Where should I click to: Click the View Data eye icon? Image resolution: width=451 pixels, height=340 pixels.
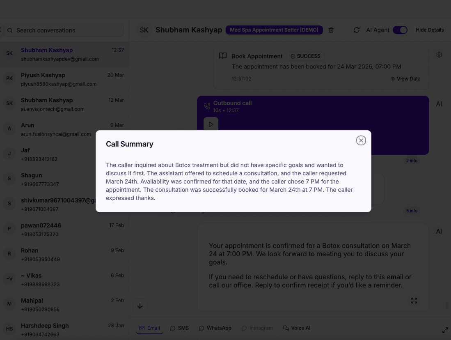coord(393,78)
